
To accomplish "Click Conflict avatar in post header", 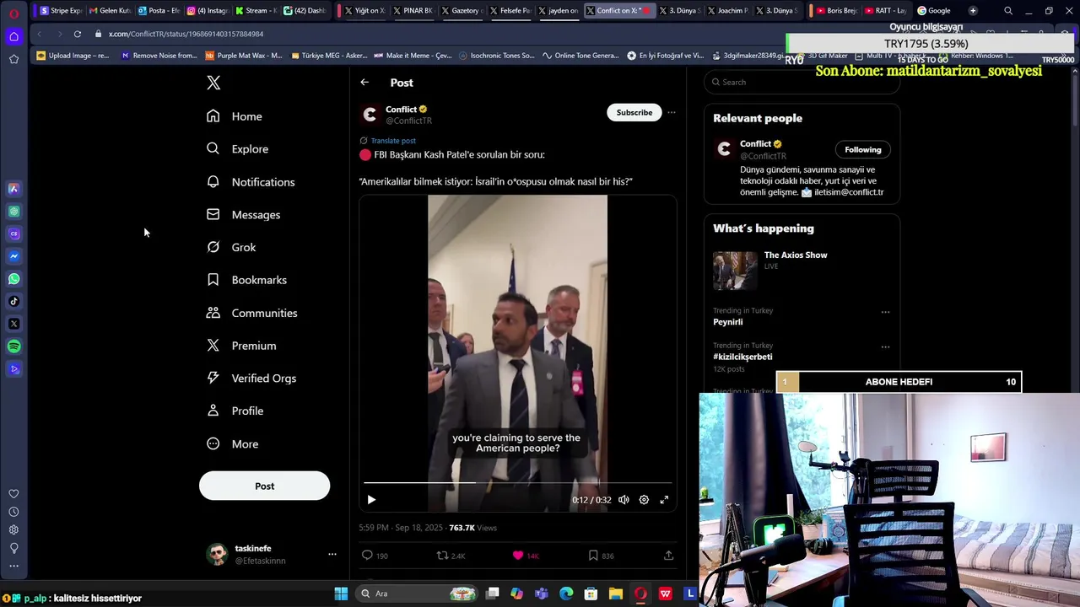I will coord(370,115).
